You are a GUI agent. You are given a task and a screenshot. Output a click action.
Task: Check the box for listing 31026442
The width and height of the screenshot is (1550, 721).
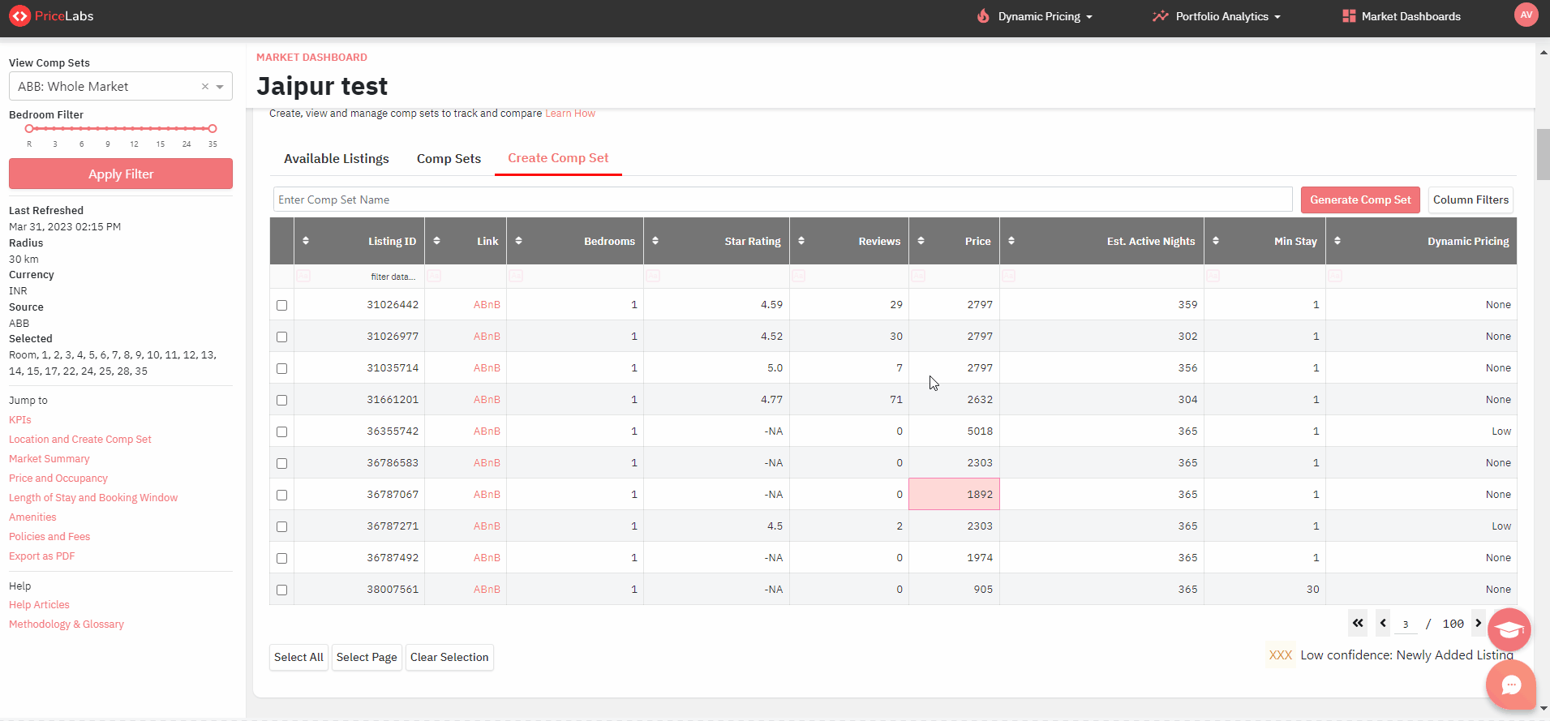[x=281, y=305]
